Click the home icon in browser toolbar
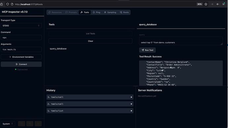228x128 pixels. 2,4
